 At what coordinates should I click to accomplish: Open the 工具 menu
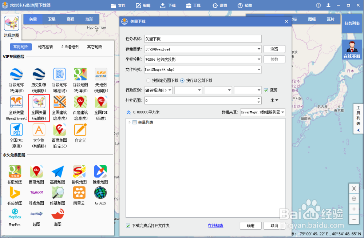pyautogui.click(x=193, y=5)
